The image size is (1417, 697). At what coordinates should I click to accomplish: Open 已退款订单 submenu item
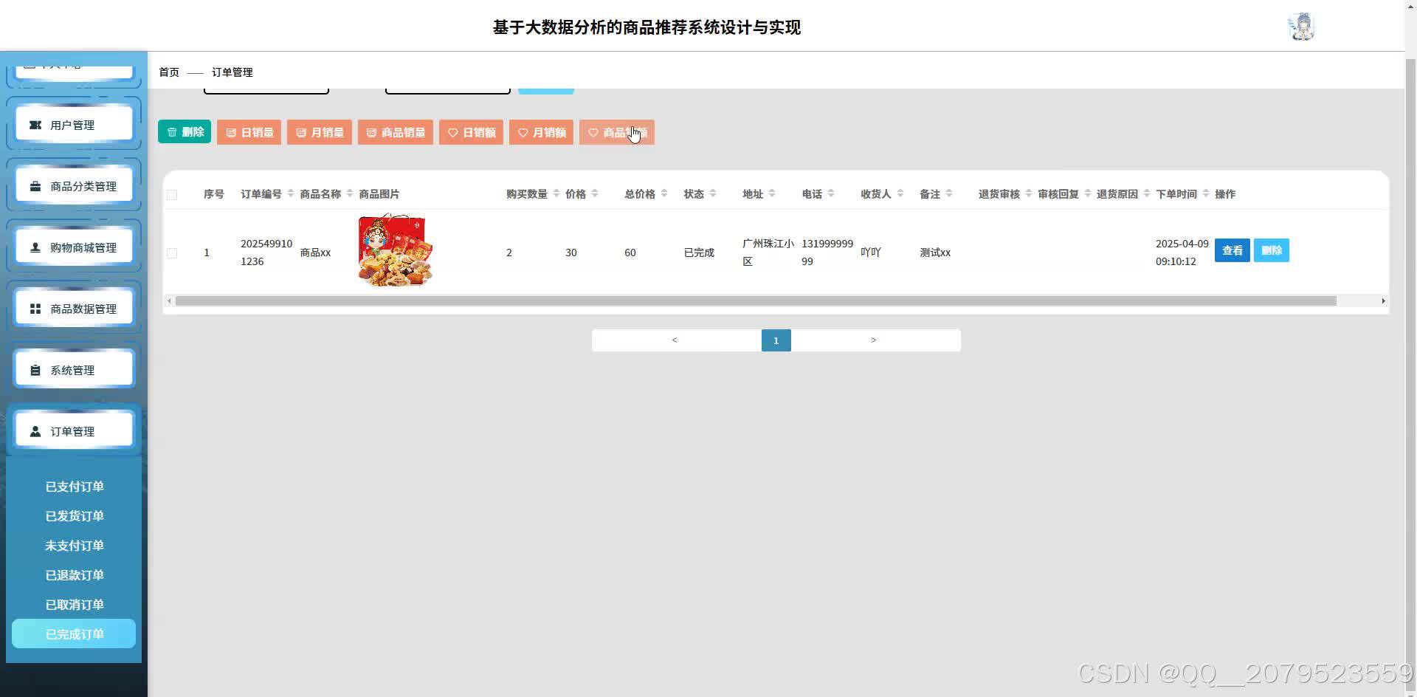74,575
